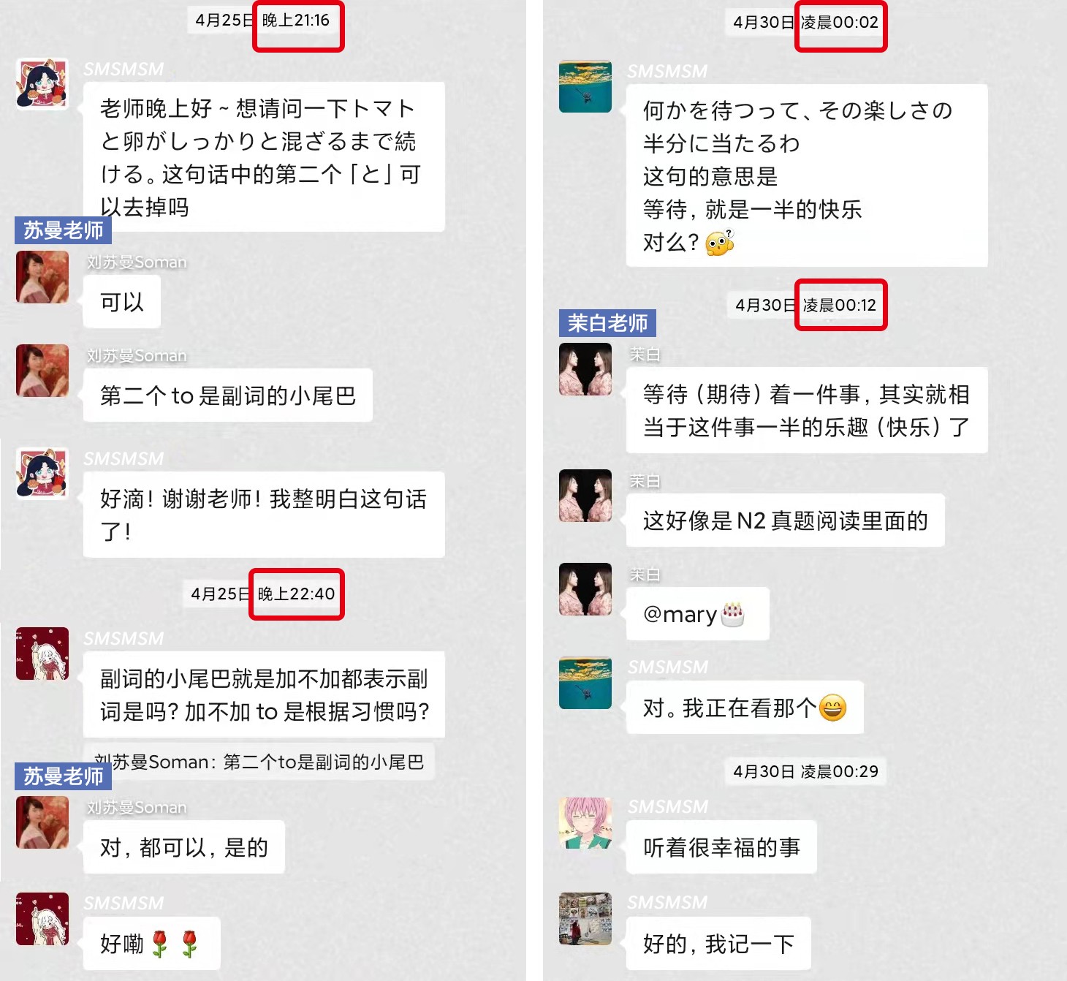Screen dimensions: 1067x981
Task: Tap the 茉白老师 blue label
Action: pyautogui.click(x=607, y=322)
